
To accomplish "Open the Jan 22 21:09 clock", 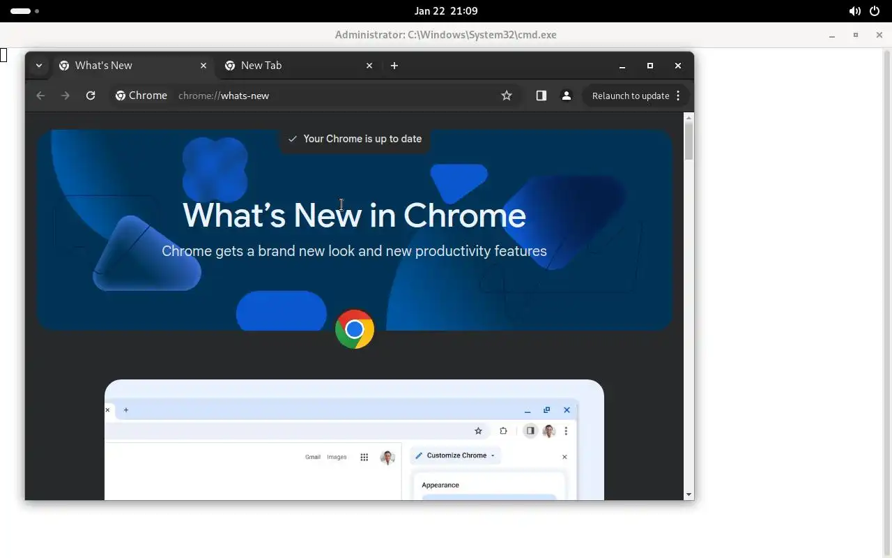I will click(x=445, y=11).
